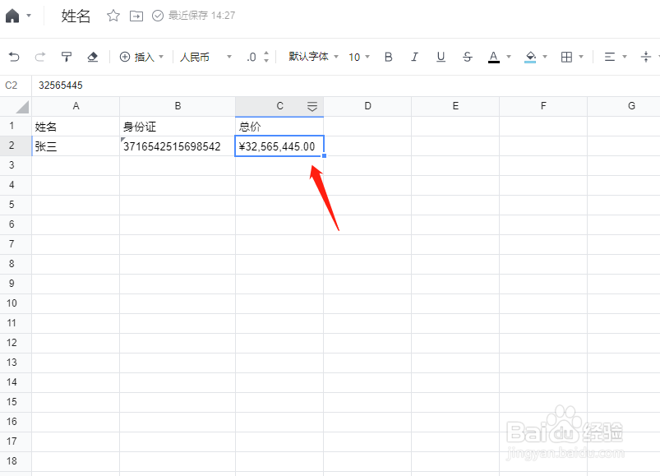
Task: Open the 插入 insert menu
Action: (x=141, y=57)
